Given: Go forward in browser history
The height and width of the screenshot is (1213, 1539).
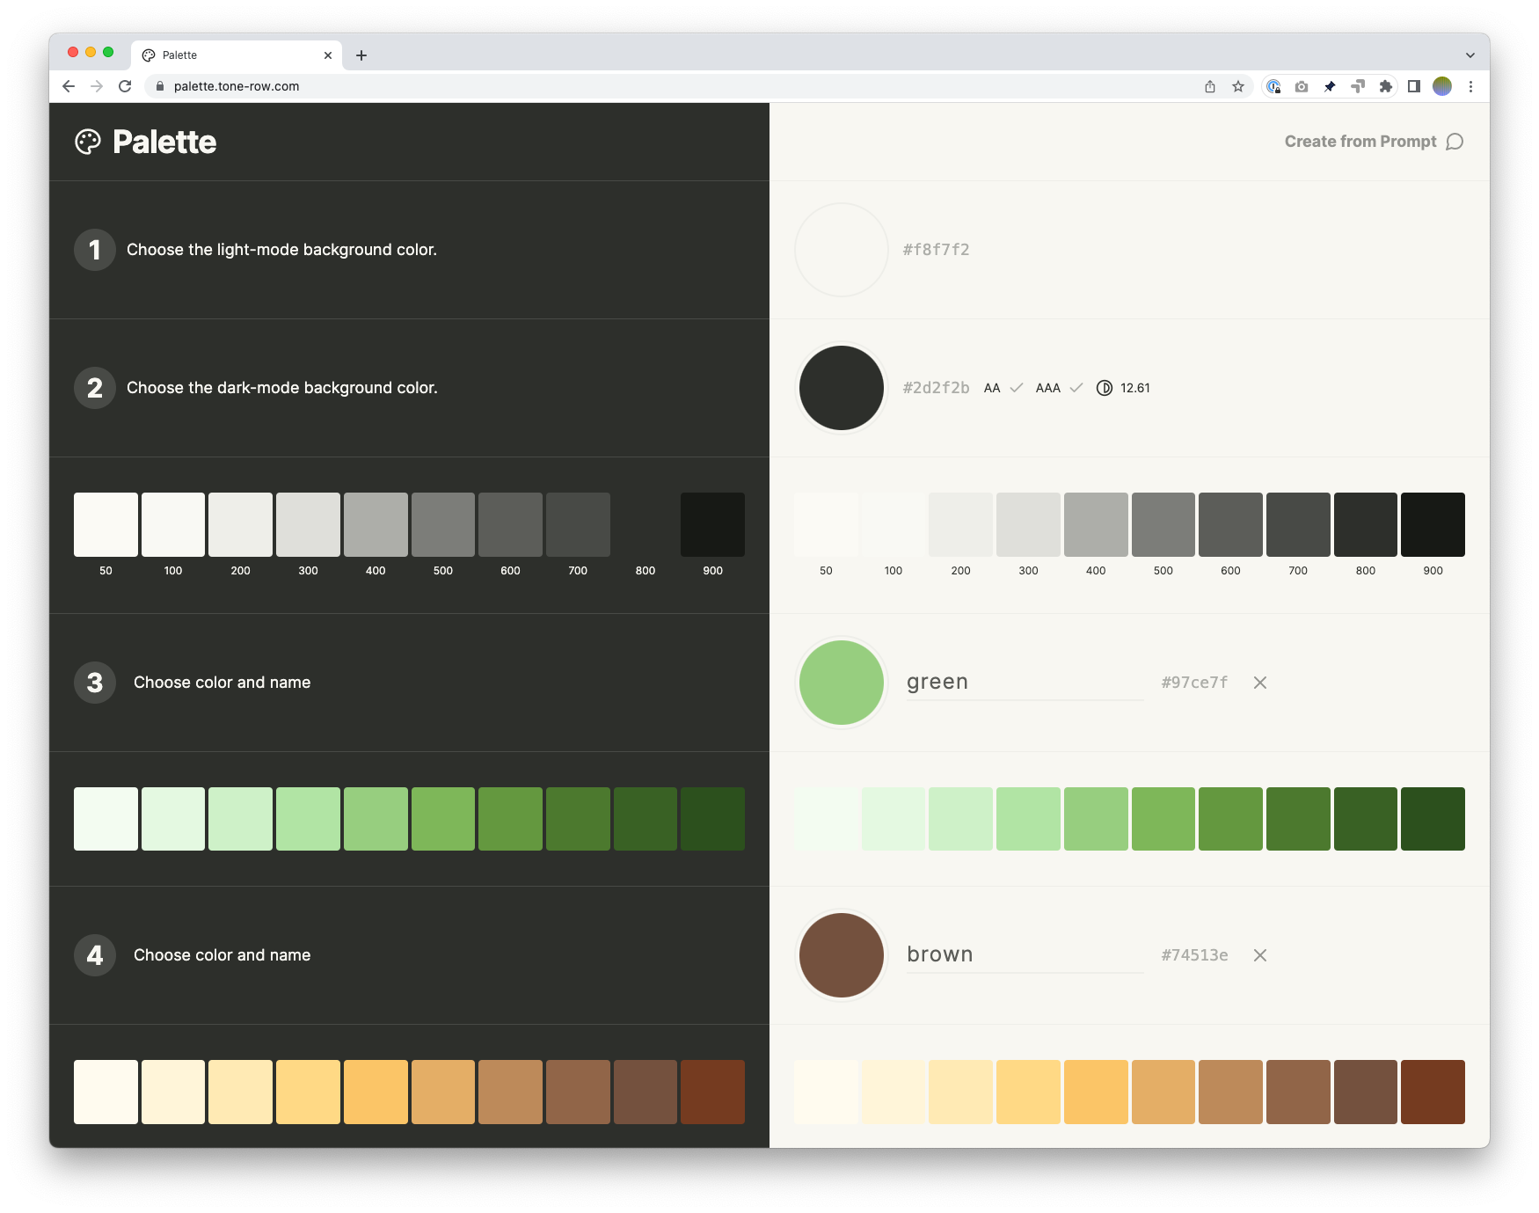Looking at the screenshot, I should pos(97,86).
